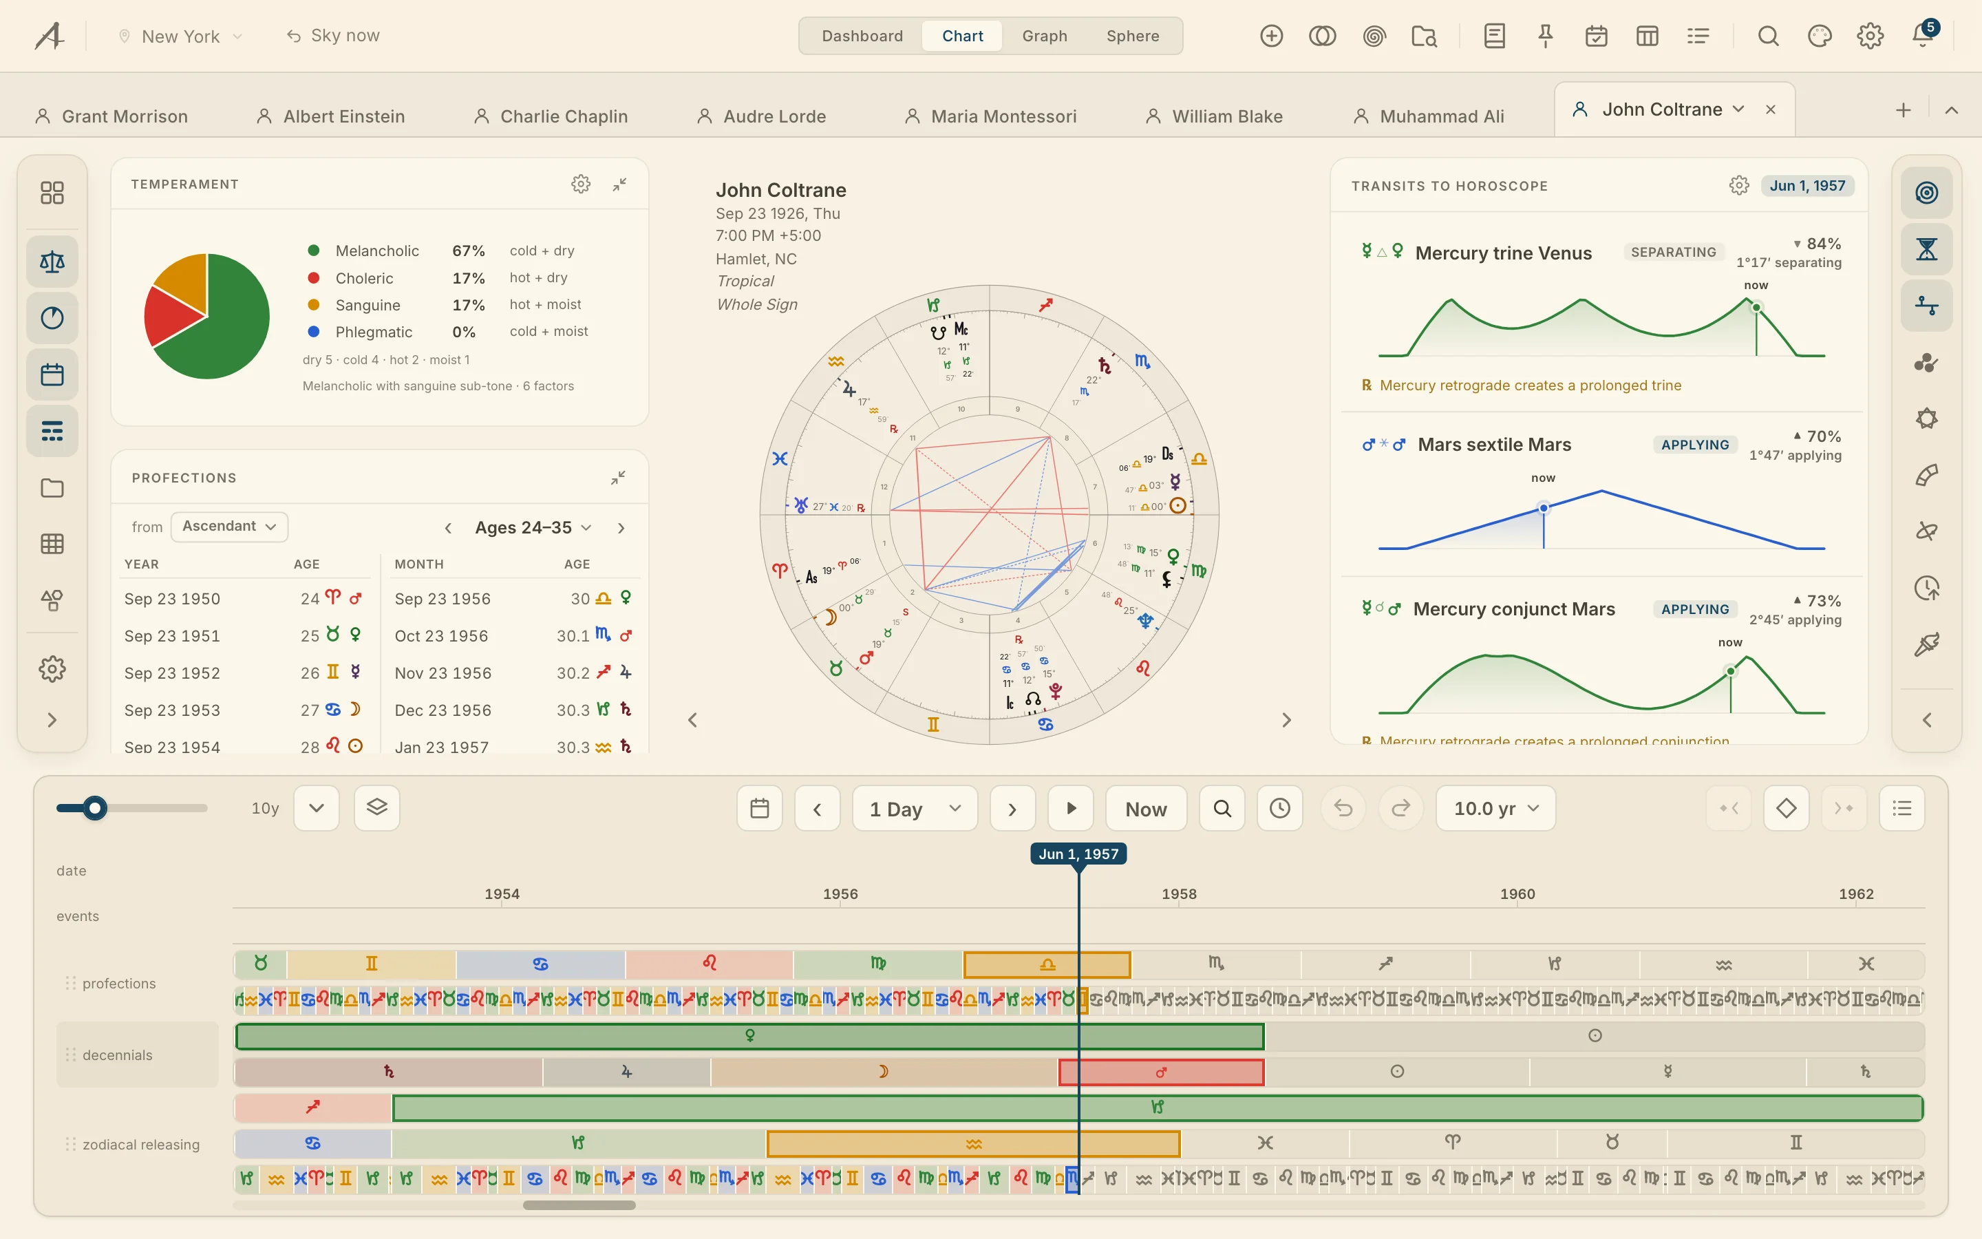Screen dimensions: 1982x1239
Task: Open the overlapping circles synastry icon
Action: tap(1322, 36)
